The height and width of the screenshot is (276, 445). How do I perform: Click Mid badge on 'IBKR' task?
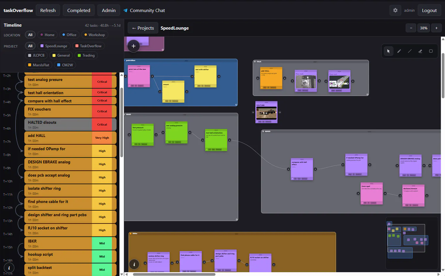[x=102, y=243]
